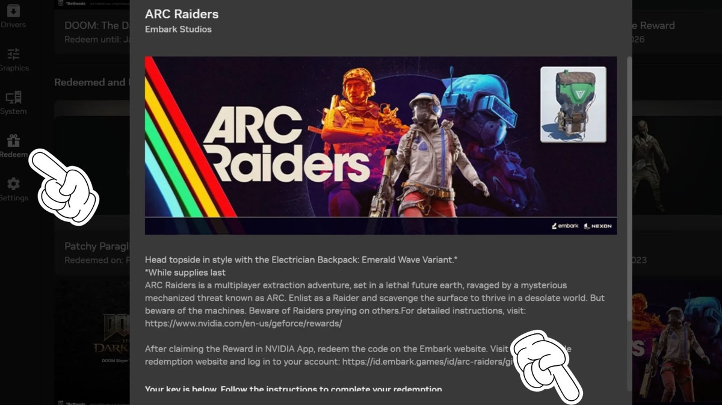
Task: Open the Redeem gift box icon
Action: pos(13,141)
